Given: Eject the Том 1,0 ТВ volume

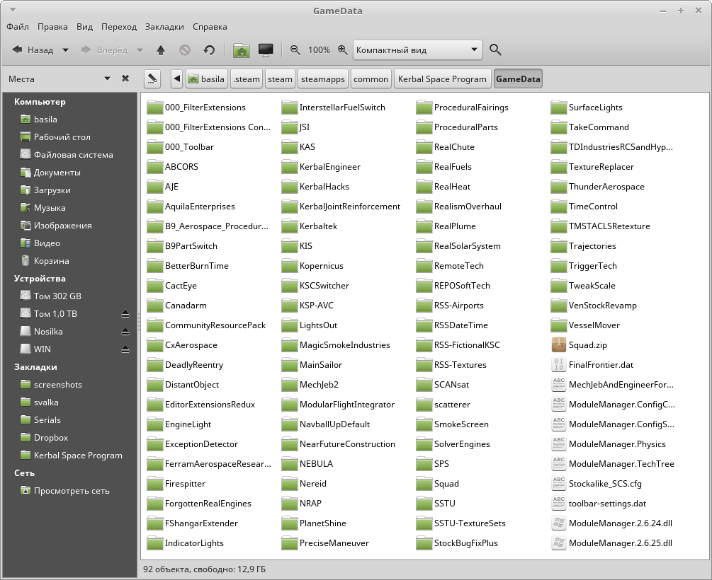Looking at the screenshot, I should pyautogui.click(x=125, y=314).
